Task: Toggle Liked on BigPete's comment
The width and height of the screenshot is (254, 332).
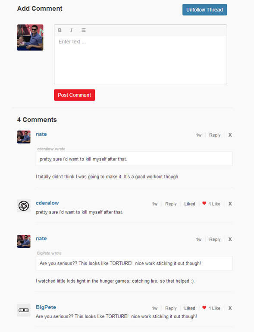Action: [x=190, y=308]
